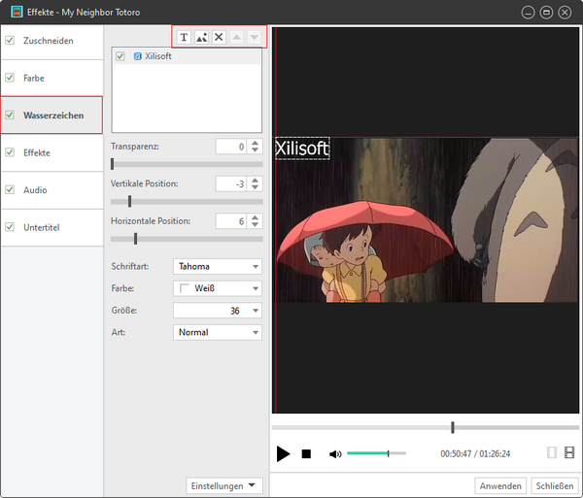
Task: Open the Einstellungen dropdown button
Action: [224, 485]
